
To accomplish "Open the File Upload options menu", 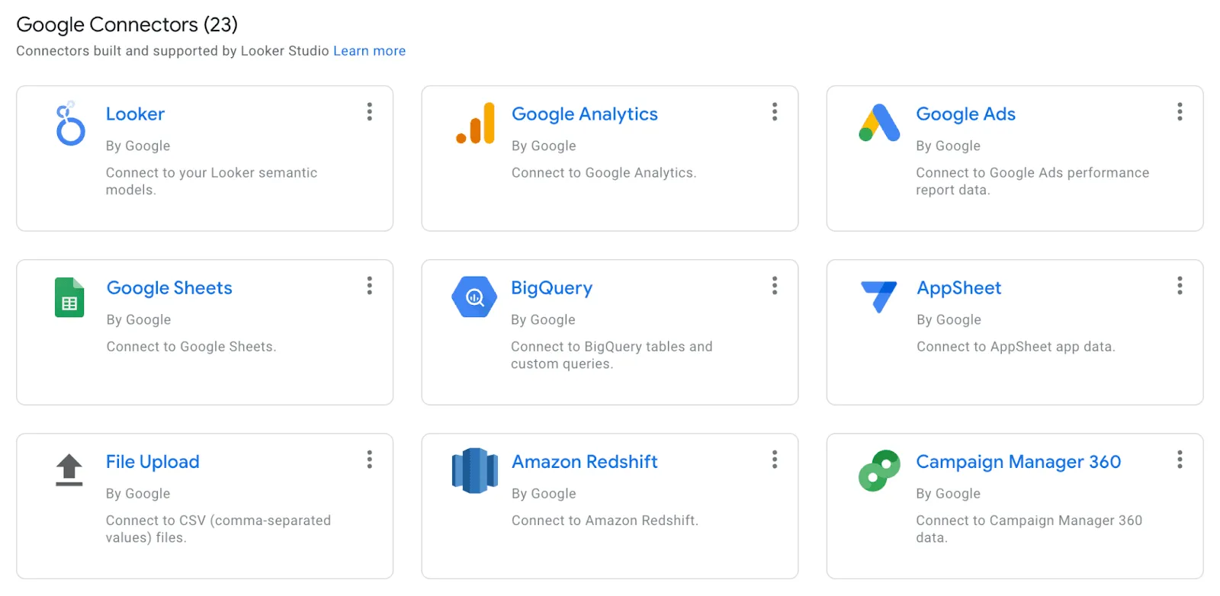I will pos(369,460).
